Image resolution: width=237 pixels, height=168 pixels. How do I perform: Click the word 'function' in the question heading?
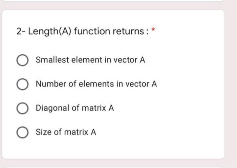pos(92,31)
